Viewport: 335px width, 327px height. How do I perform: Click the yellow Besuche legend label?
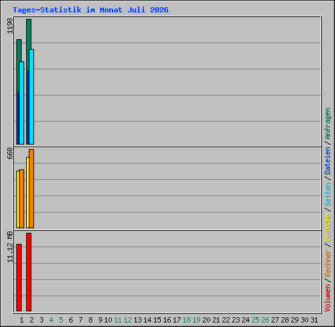pos(327,227)
